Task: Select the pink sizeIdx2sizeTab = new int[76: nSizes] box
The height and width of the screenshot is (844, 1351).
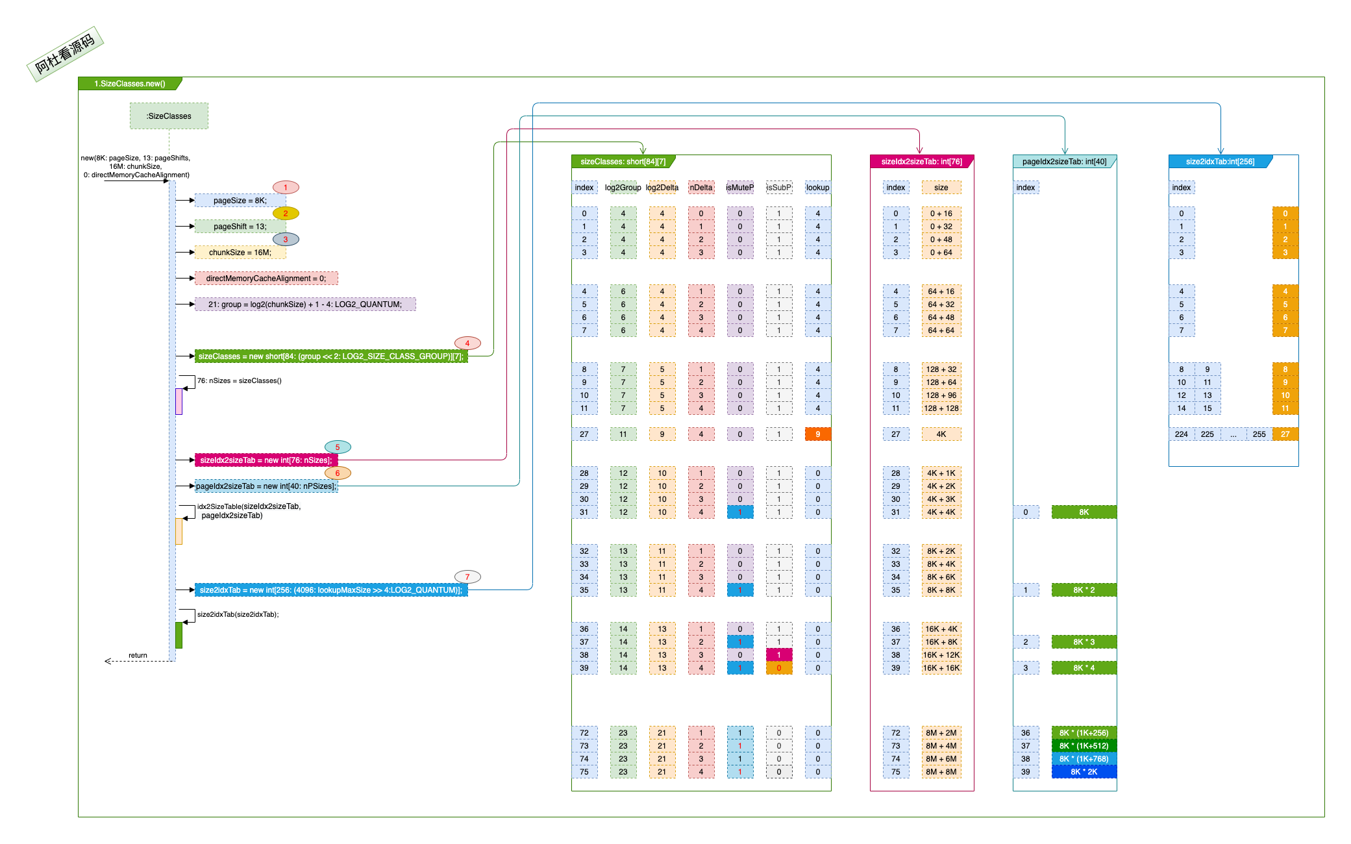Action: click(266, 460)
